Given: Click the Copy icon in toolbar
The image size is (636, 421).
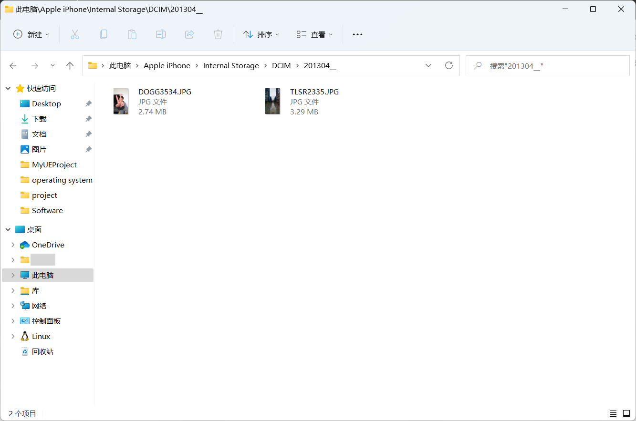Looking at the screenshot, I should (104, 34).
